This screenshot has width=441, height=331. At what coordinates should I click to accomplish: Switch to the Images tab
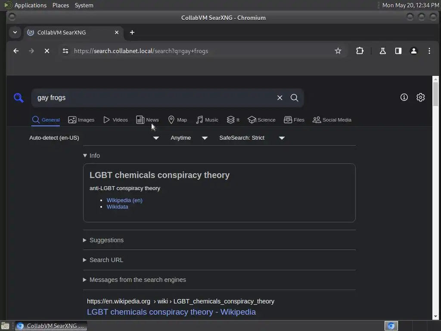point(81,120)
